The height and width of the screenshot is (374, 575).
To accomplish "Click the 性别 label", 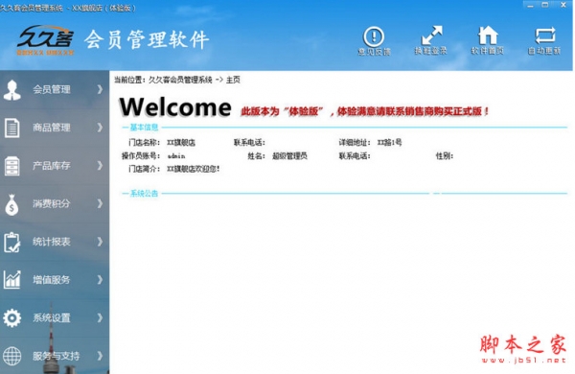I will (x=445, y=156).
